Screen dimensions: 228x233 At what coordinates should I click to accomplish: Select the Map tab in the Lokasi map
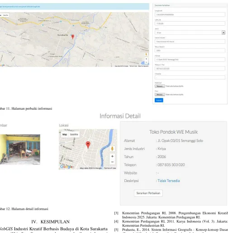pos(65,135)
